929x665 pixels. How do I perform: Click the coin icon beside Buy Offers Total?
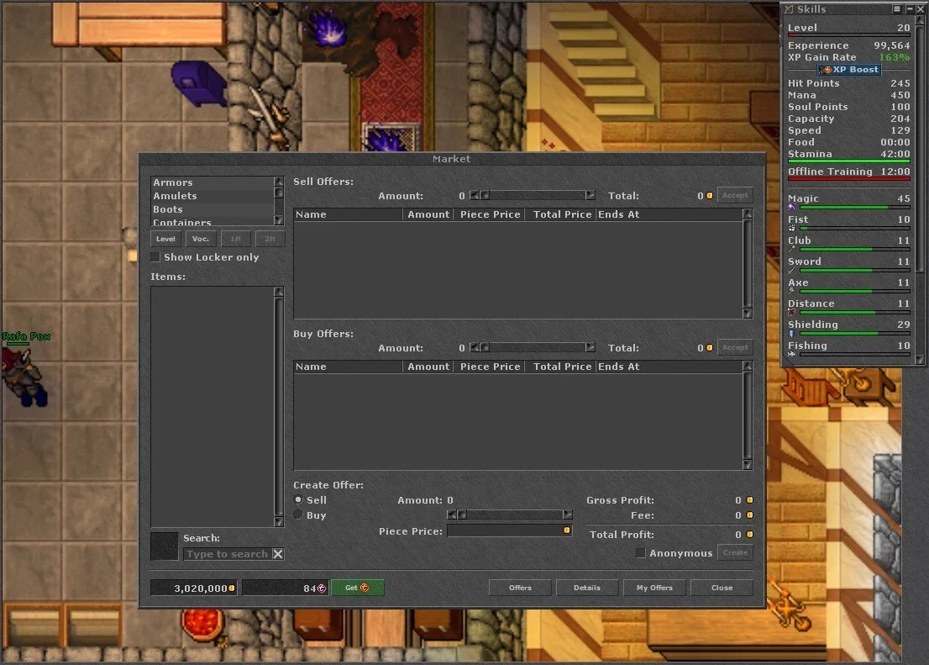pos(709,347)
